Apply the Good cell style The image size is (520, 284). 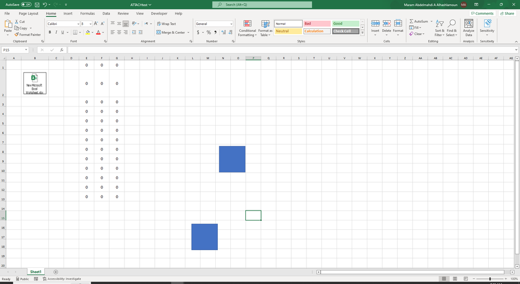coord(345,23)
